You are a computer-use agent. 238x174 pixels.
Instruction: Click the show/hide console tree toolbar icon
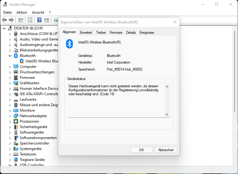[21, 20]
